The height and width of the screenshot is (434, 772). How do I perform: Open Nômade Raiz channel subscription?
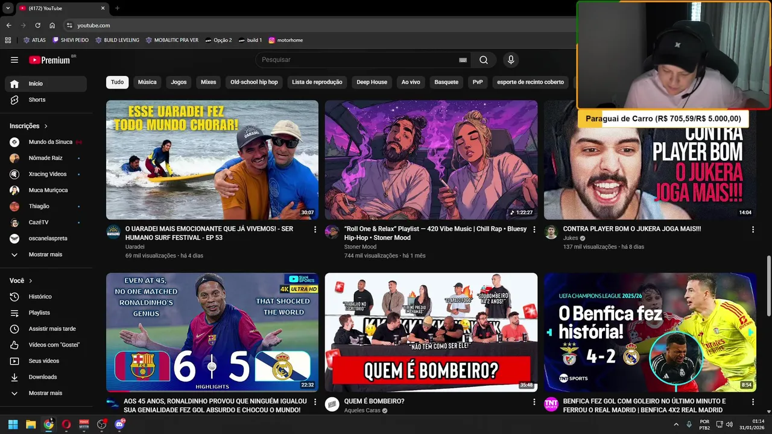(x=46, y=158)
